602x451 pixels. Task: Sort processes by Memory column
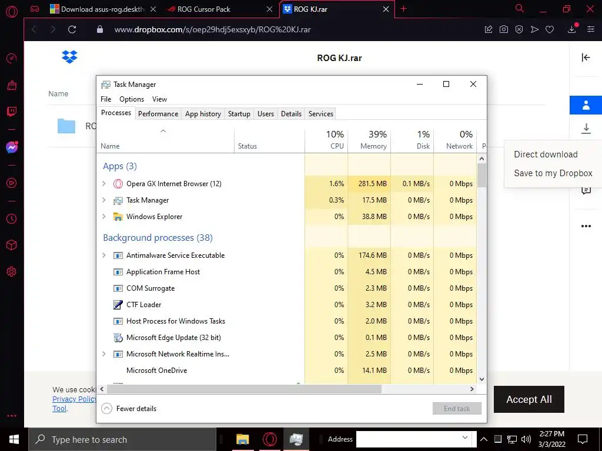[x=369, y=140]
